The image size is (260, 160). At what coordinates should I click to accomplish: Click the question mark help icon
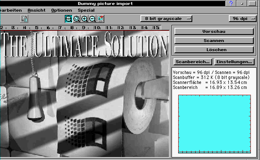pyautogui.click(x=231, y=3)
